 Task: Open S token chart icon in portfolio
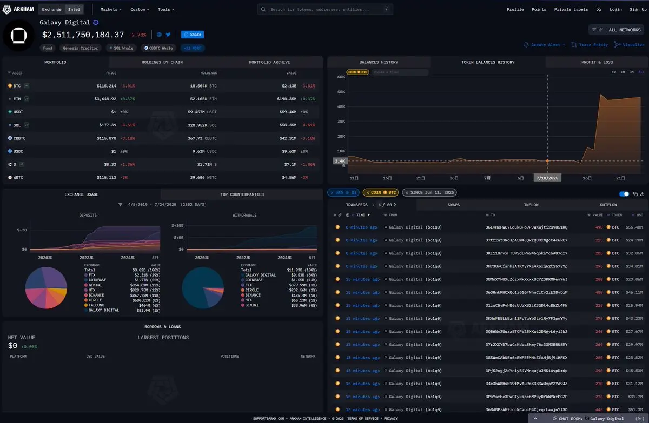pyautogui.click(x=22, y=164)
